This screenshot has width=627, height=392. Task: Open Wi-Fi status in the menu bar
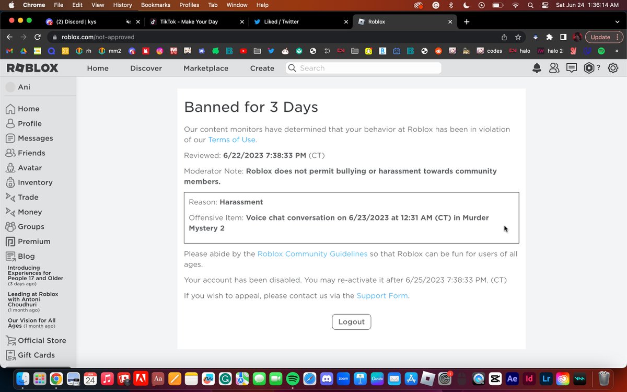coord(515,5)
